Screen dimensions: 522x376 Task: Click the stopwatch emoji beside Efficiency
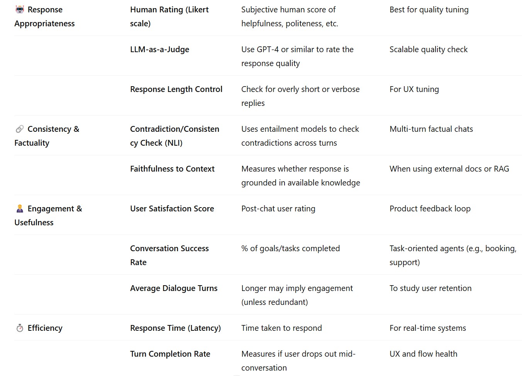pos(20,328)
